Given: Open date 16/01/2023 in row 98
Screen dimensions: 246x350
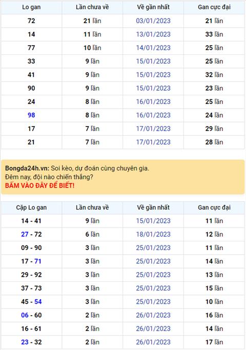Looking at the screenshot, I should tap(153, 115).
